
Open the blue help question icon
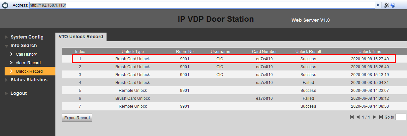(393, 6)
